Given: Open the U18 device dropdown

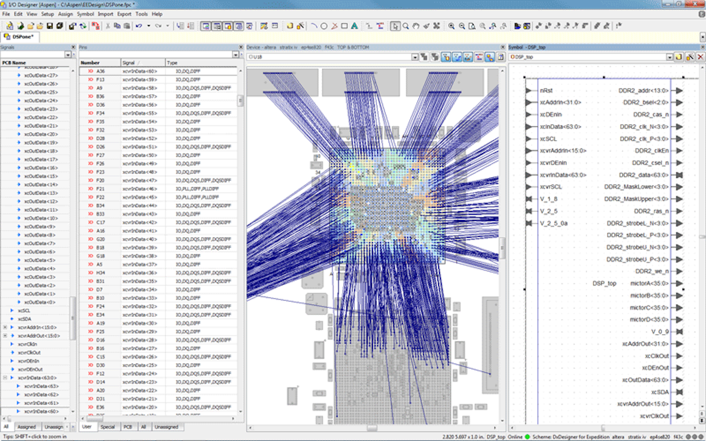Looking at the screenshot, I should [x=415, y=57].
